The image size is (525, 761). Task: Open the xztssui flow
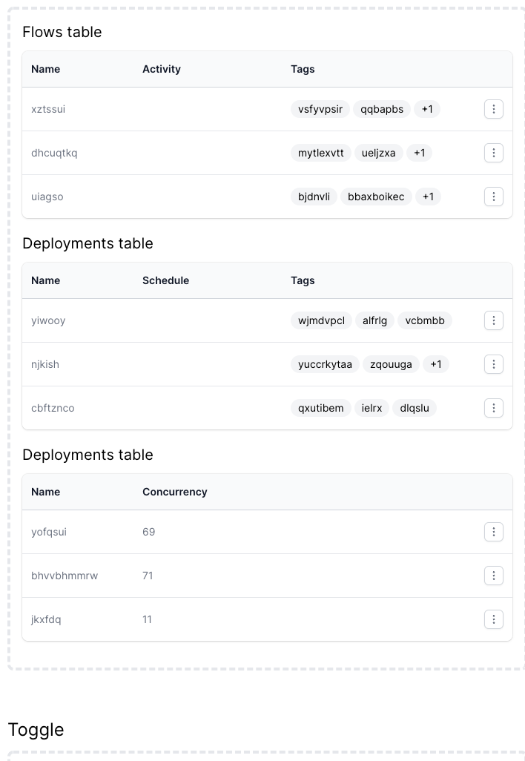point(47,108)
